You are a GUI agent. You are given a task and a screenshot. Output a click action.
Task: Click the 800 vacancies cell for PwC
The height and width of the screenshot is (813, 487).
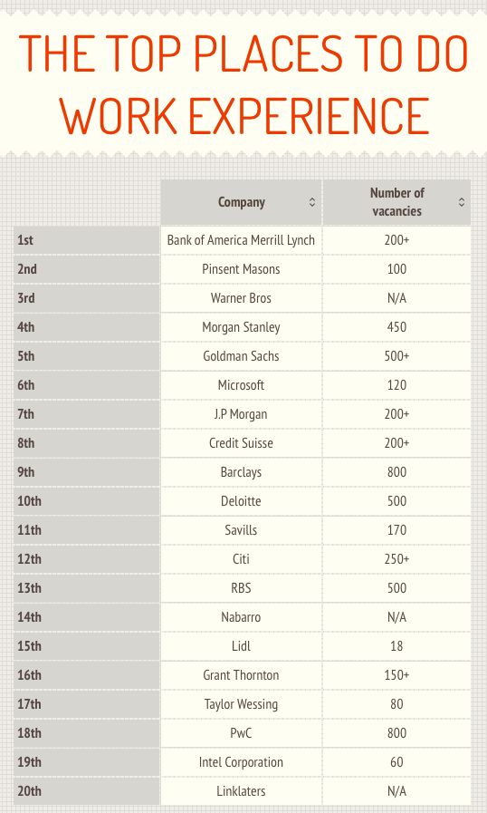396,733
